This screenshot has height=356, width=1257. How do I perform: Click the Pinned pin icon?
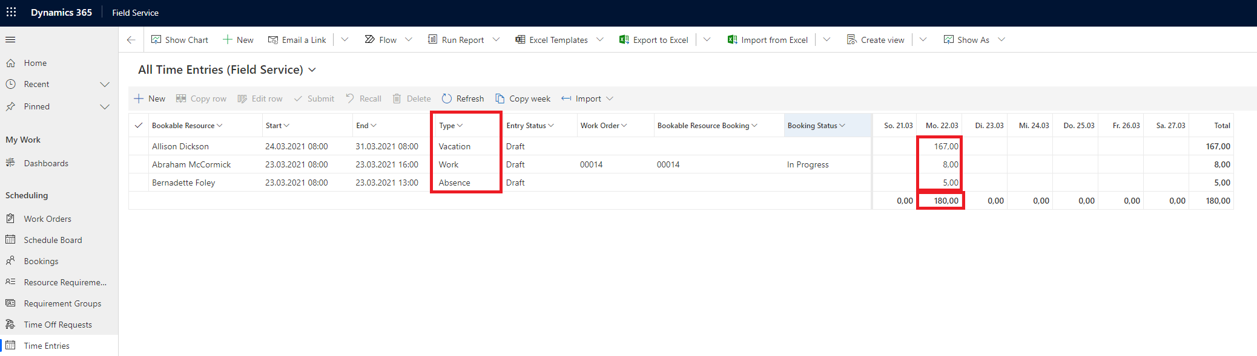coord(10,106)
